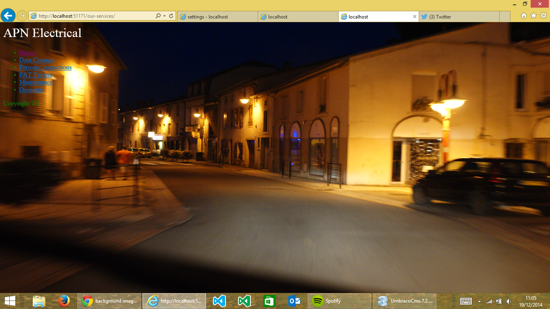Open Favorites using the star icon
Screen dimensions: 550x309
(x=533, y=16)
